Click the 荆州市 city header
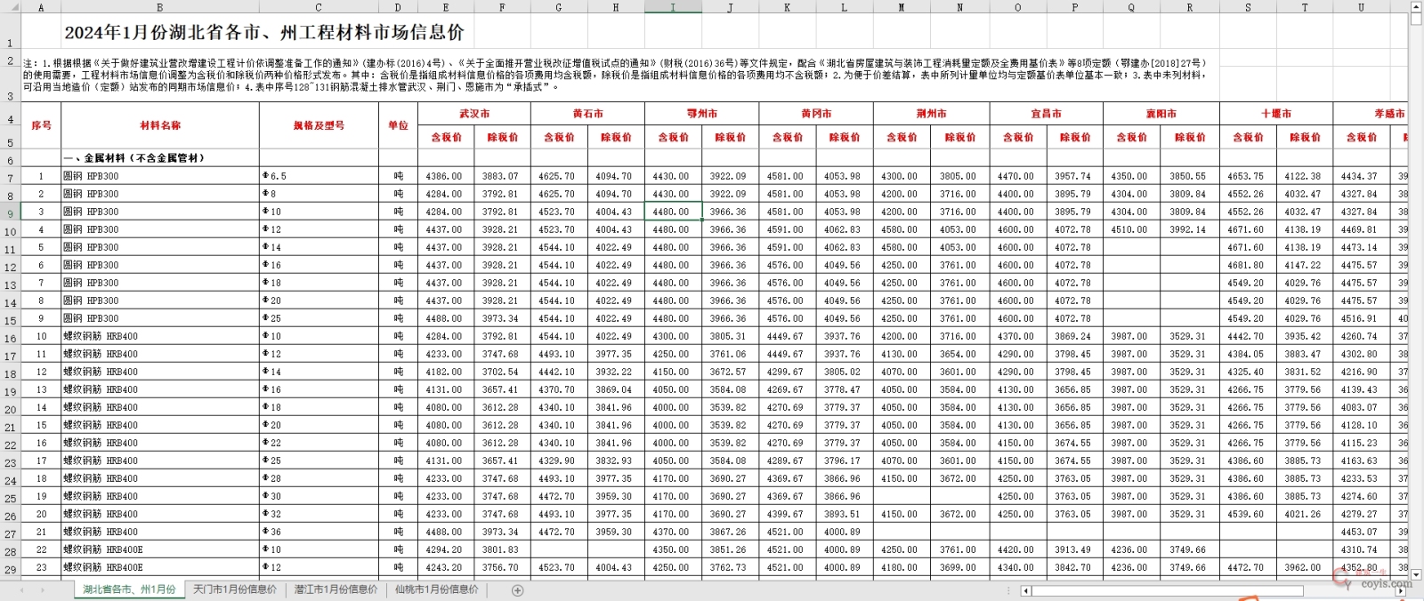Image resolution: width=1424 pixels, height=601 pixels. pyautogui.click(x=931, y=114)
